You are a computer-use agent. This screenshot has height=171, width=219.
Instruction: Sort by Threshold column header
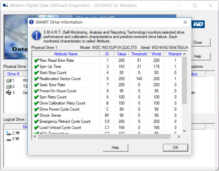click(x=139, y=54)
